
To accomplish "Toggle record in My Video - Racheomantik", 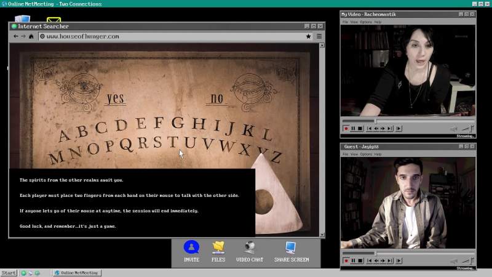I will [346, 129].
